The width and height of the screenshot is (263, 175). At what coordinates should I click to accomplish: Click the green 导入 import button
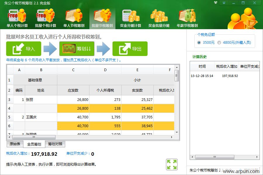point(24,49)
